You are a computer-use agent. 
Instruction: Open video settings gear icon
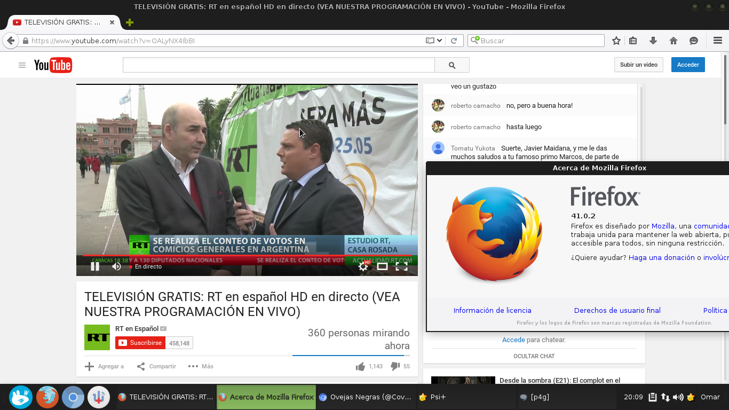(363, 266)
